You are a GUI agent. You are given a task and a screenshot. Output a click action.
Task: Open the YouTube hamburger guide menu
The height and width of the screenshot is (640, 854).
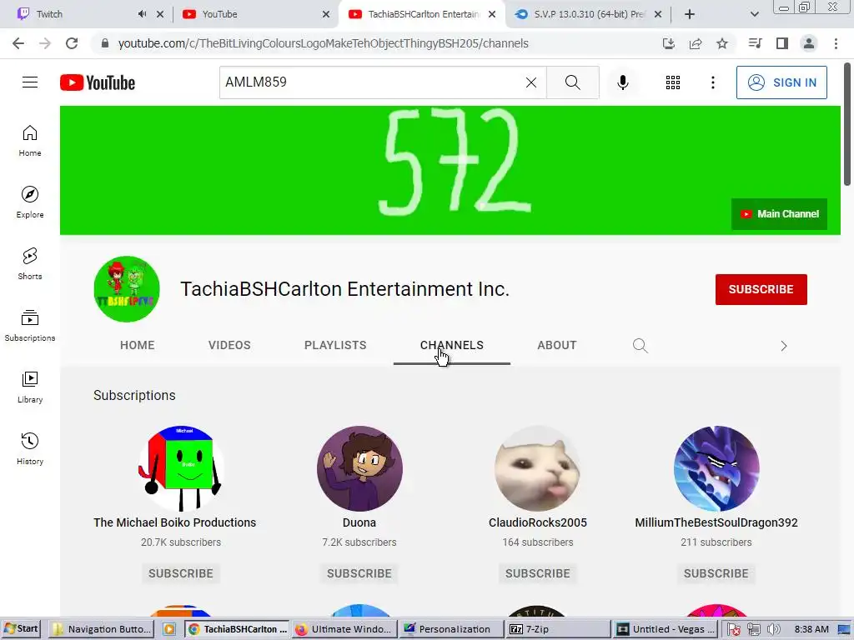tap(30, 82)
